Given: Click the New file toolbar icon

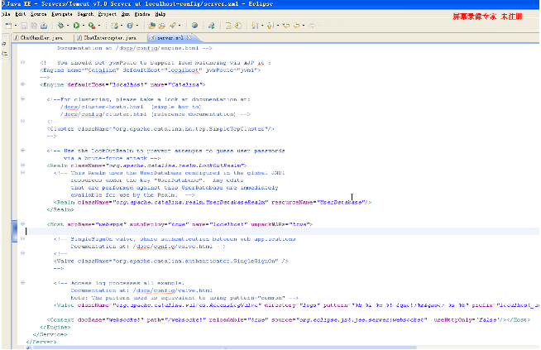Looking at the screenshot, I should pos(8,26).
